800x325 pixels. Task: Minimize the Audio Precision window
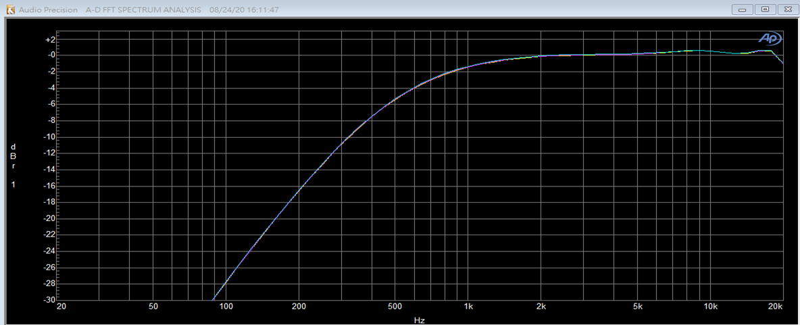click(x=743, y=9)
